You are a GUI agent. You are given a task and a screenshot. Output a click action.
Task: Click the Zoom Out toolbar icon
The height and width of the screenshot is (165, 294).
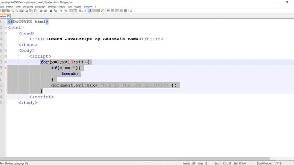pos(65,11)
